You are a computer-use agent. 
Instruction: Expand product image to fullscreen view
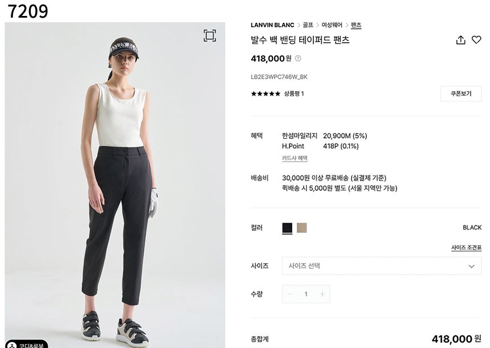210,36
